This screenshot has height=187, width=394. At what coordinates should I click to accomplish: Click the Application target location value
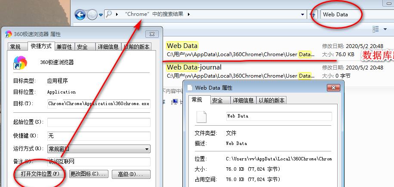(62, 92)
